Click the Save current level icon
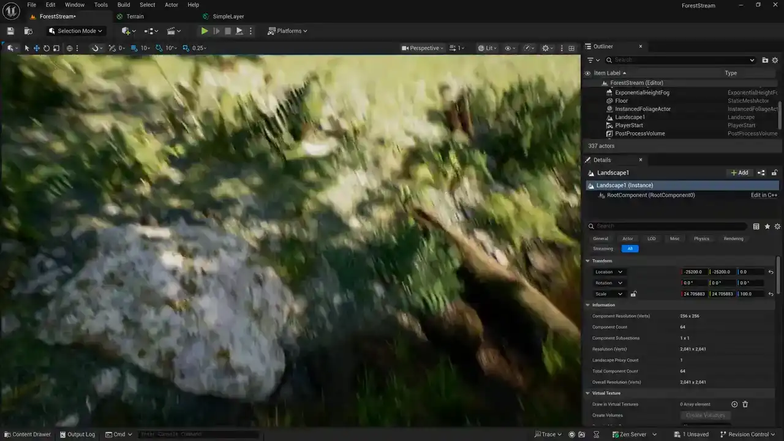Viewport: 784px width, 441px height. tap(10, 31)
